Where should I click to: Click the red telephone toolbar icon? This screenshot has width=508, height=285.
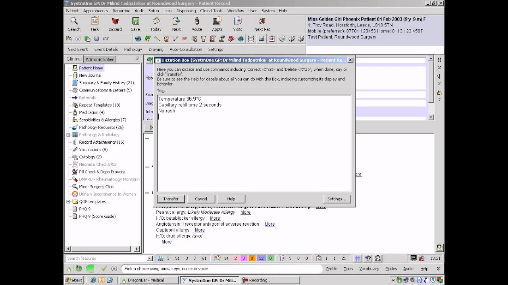[x=231, y=39]
